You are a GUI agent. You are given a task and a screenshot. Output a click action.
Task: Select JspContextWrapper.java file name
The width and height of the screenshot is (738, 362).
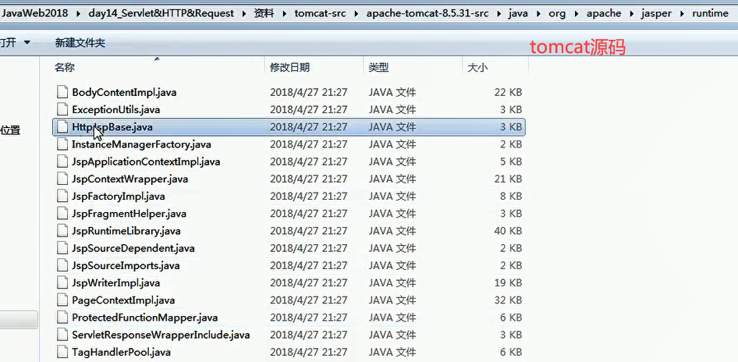[130, 179]
